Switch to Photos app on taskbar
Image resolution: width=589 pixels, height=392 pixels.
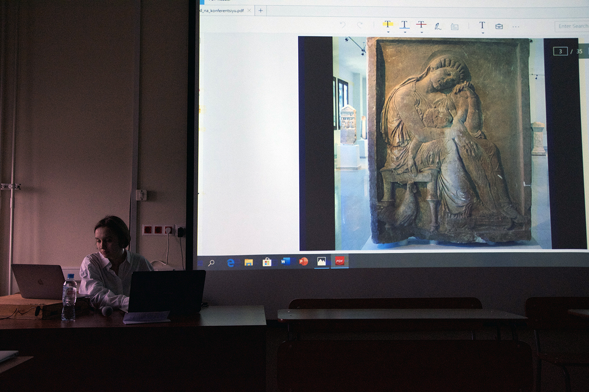coord(321,261)
